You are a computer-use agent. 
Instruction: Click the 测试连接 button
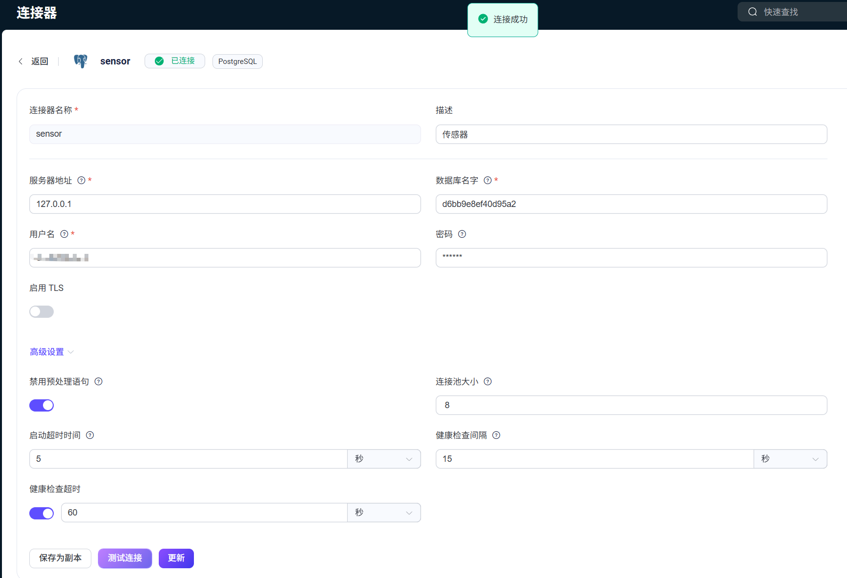(125, 558)
